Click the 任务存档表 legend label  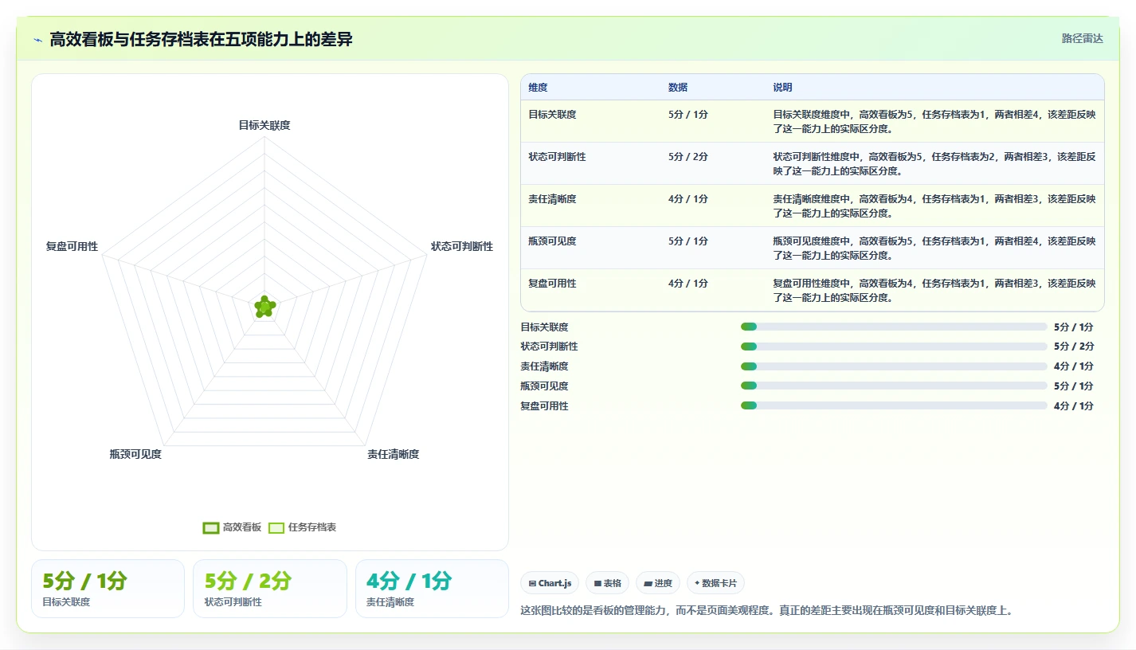point(312,527)
